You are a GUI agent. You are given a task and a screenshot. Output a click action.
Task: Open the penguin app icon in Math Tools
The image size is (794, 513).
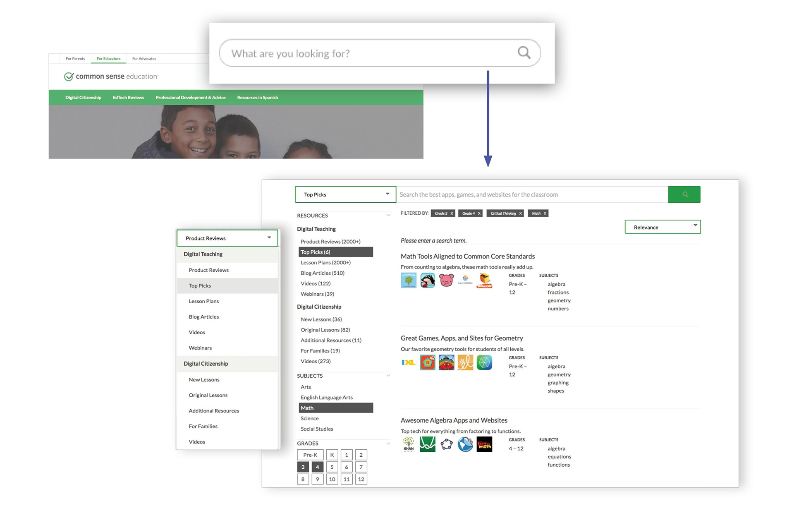click(428, 280)
